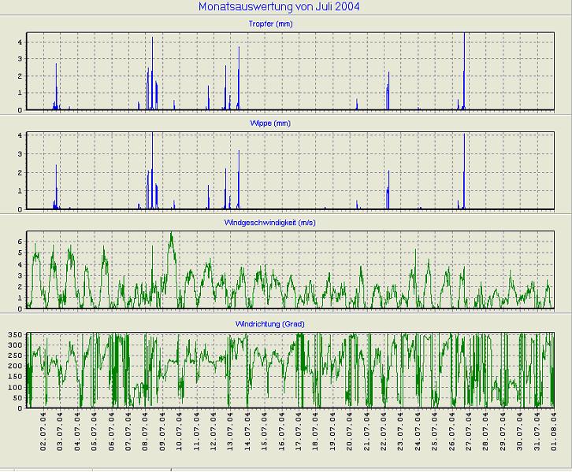This screenshot has width=572, height=472.
Task: Click the tallest wind speed peak
Action: point(171,235)
